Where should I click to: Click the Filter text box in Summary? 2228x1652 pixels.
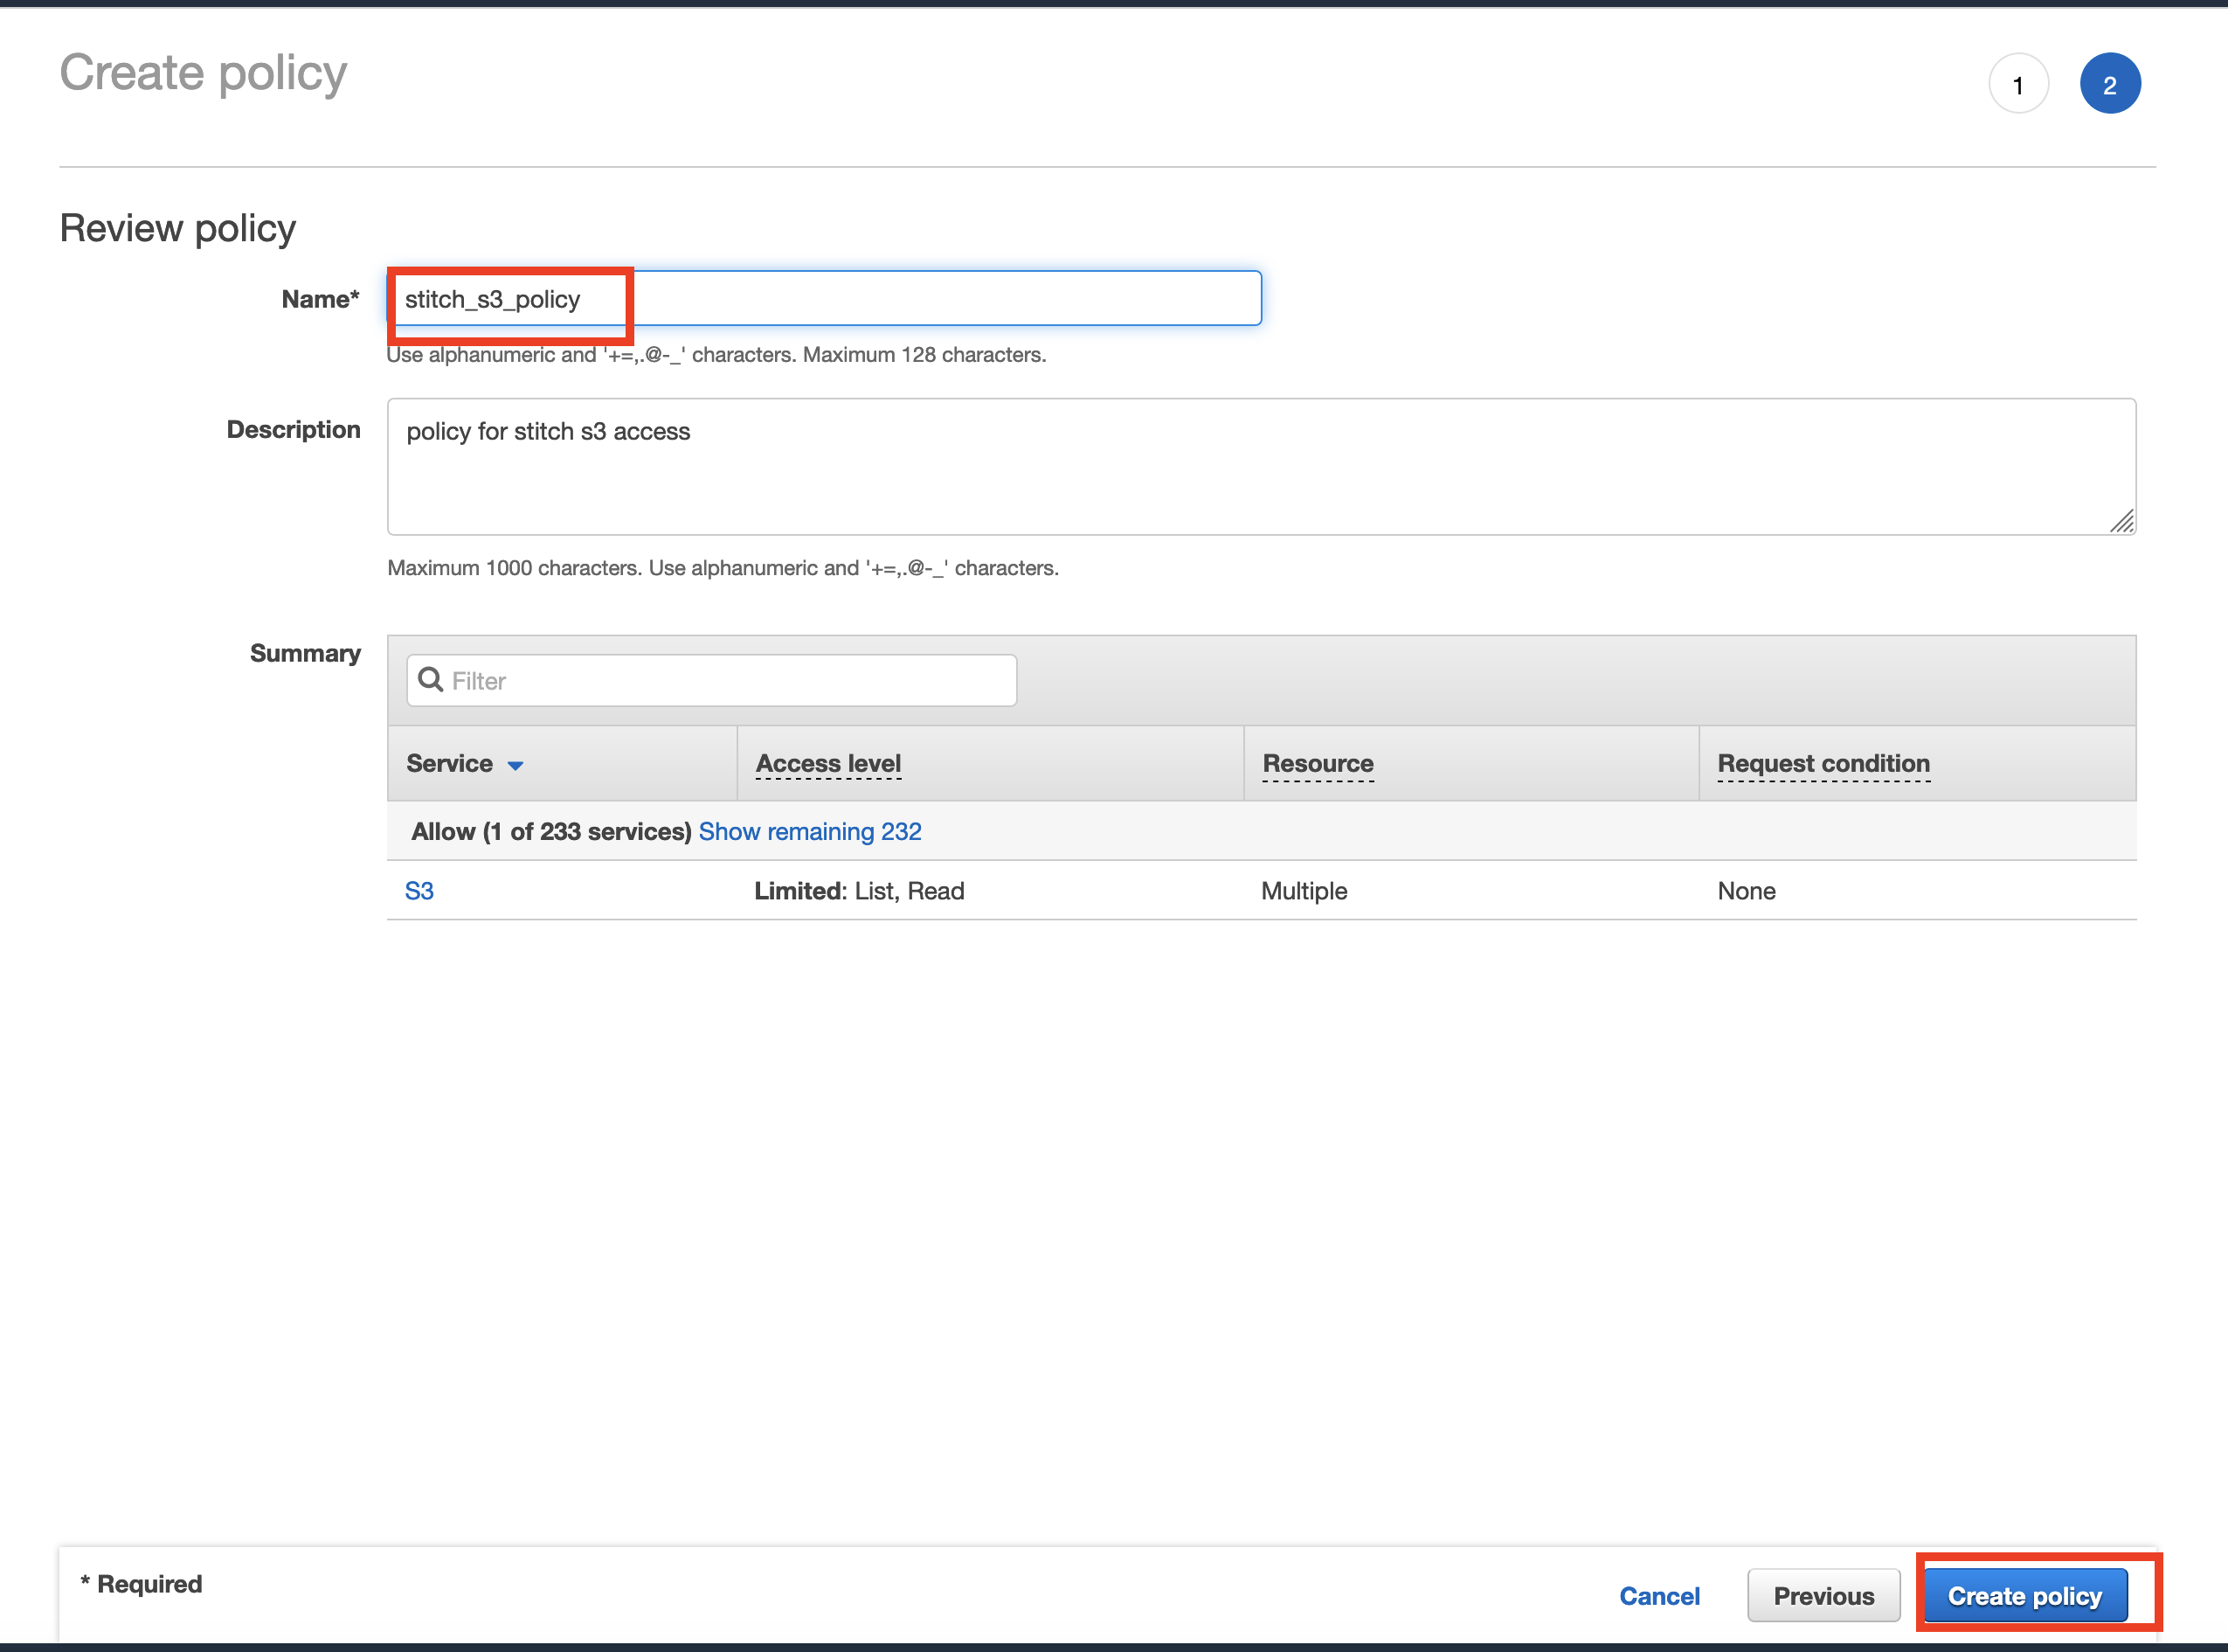coord(709,680)
